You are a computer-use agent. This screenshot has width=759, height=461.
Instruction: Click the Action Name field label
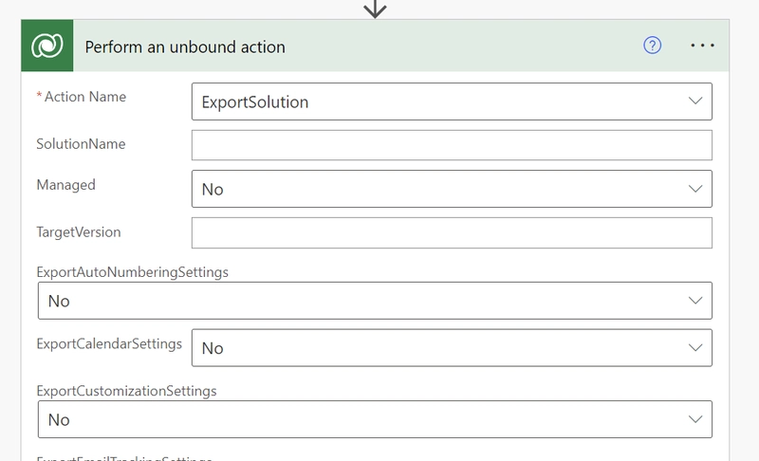click(x=84, y=97)
